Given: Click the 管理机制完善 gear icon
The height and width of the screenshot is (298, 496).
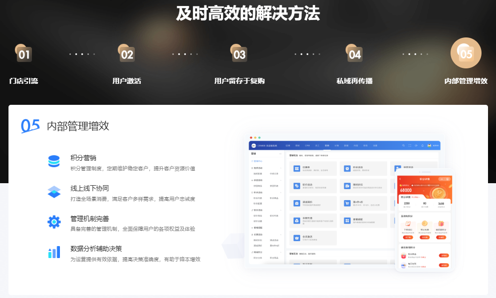Looking at the screenshot, I should point(54,222).
